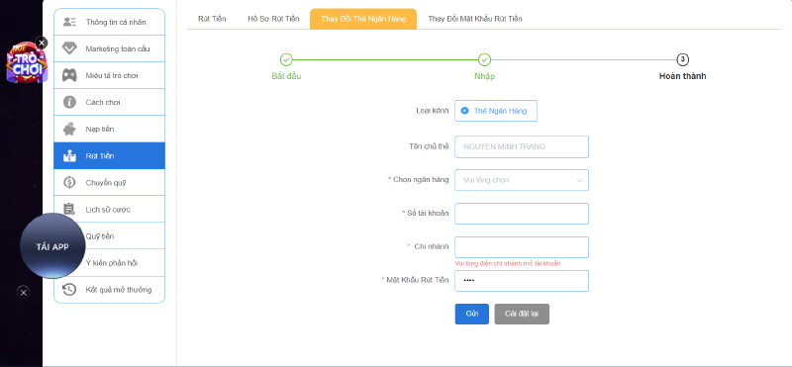The height and width of the screenshot is (367, 792).
Task: Click the Bắt đầu step checkmark
Action: click(286, 59)
